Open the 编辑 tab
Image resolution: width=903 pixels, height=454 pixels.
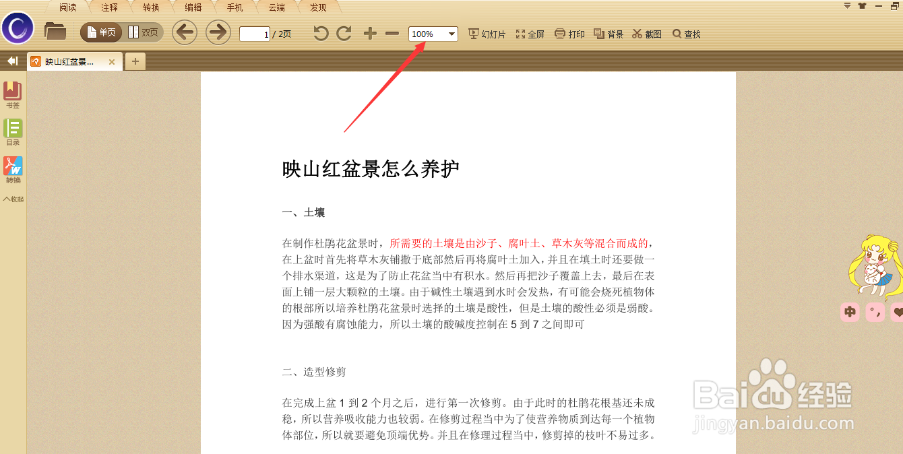(193, 8)
